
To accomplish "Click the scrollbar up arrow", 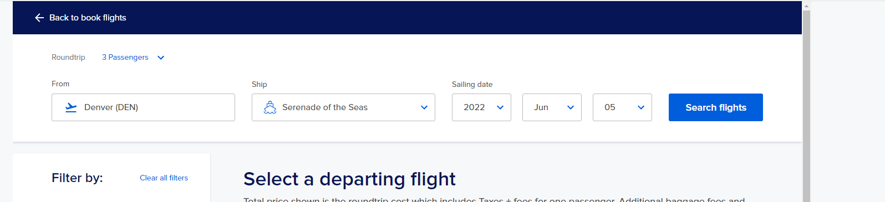I will click(806, 6).
